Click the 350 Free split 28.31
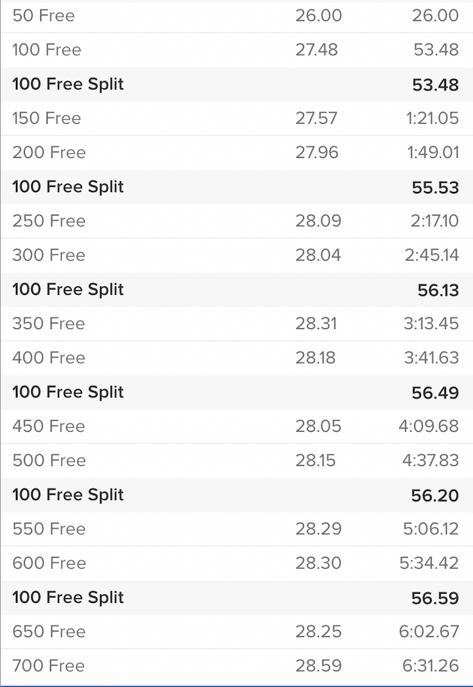Screen dimensions: 473x687 pyautogui.click(x=316, y=324)
